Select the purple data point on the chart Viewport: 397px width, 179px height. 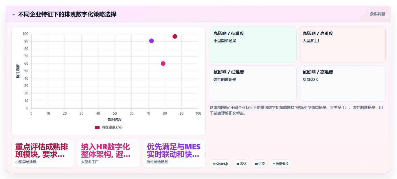point(151,41)
